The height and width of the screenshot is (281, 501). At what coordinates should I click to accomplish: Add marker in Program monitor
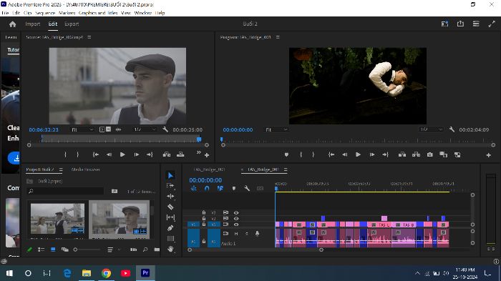coord(286,154)
